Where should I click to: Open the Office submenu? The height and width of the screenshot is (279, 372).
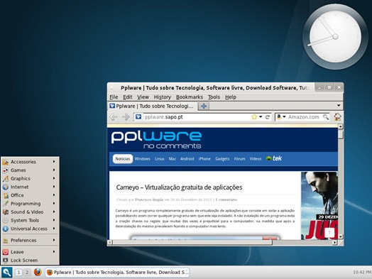(x=30, y=195)
